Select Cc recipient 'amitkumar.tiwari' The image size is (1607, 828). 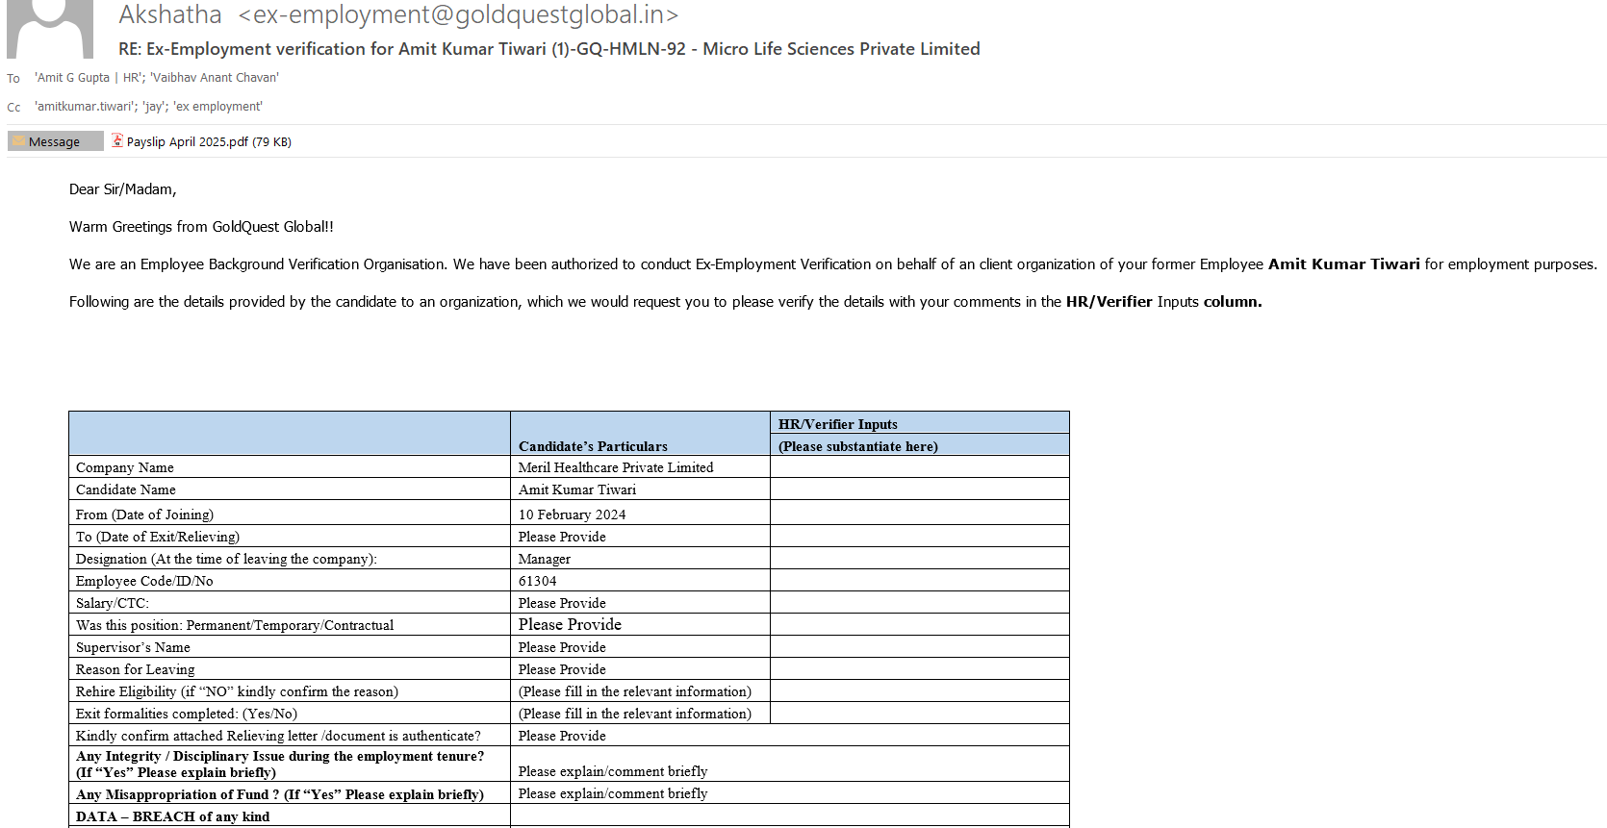coord(85,107)
